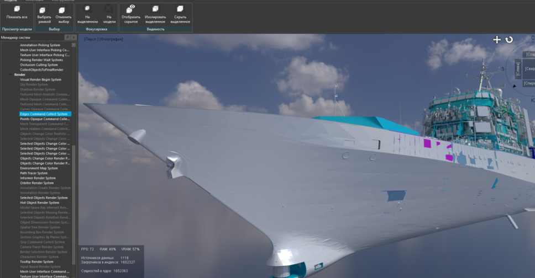The height and width of the screenshot is (278, 535).
Task: Open the '[Фотография]' render mode dropdown
Action: point(112,39)
